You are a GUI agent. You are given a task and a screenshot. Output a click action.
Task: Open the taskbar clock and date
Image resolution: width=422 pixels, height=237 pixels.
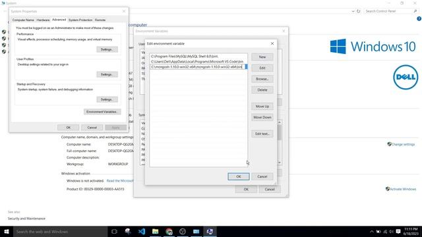[x=411, y=231]
